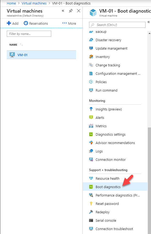Select Insights (preview) text label
The height and width of the screenshot is (234, 151).
click(109, 109)
